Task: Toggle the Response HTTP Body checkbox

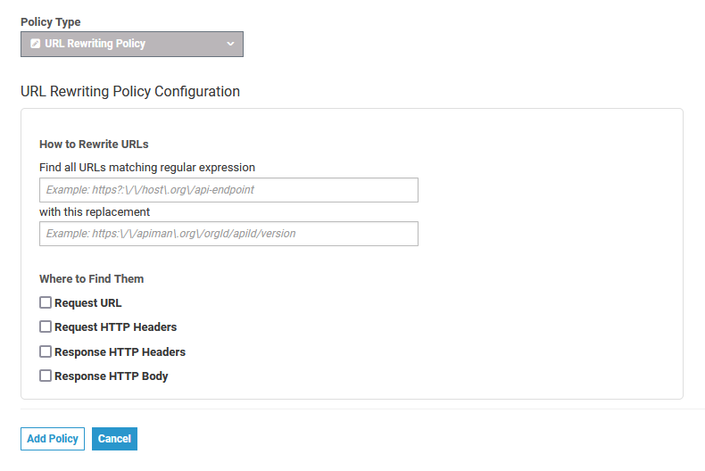Action: tap(46, 376)
